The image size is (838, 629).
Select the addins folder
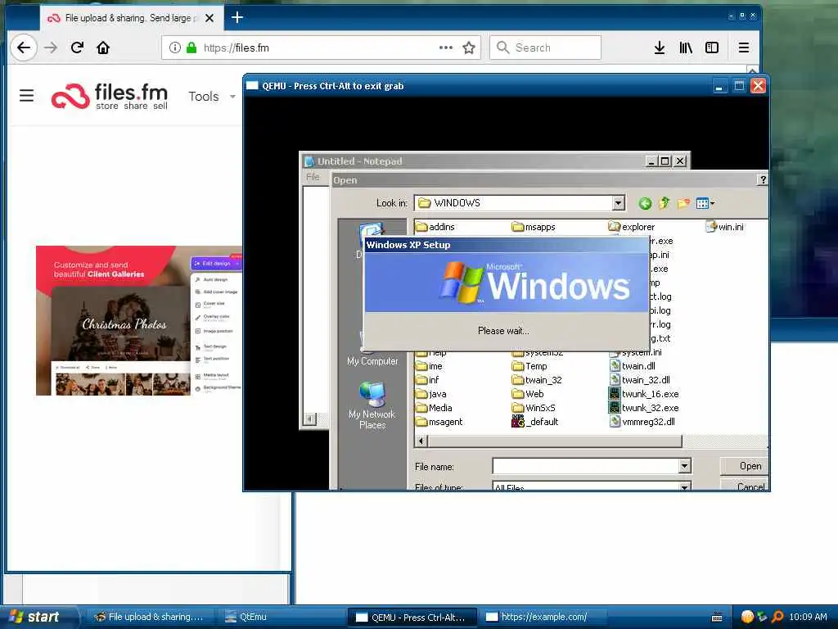tap(435, 227)
